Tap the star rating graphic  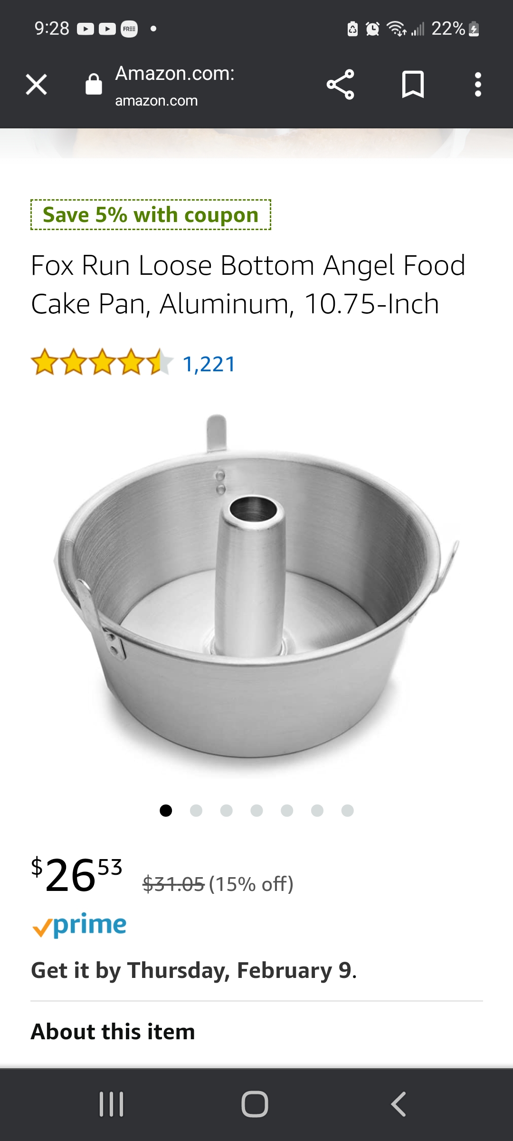102,362
